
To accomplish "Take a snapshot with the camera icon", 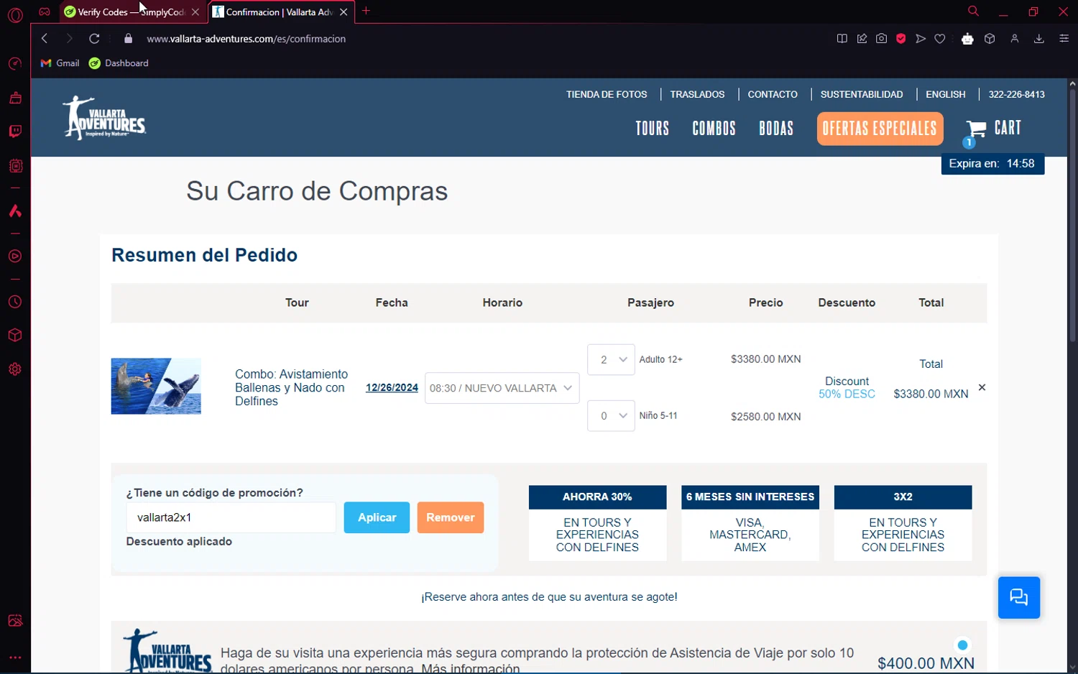I will tap(882, 39).
